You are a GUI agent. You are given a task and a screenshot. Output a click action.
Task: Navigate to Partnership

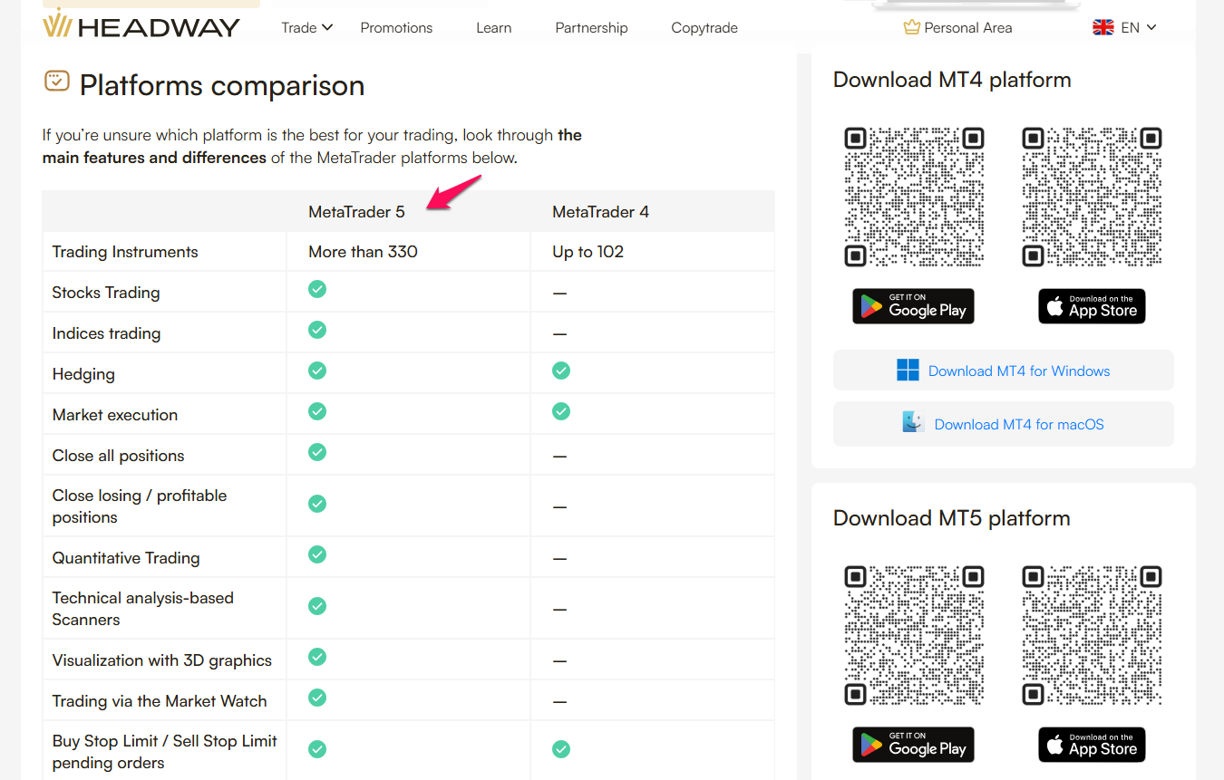tap(591, 28)
